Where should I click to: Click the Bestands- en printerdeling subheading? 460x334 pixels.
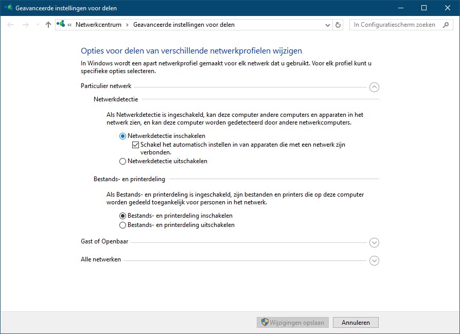tap(129, 179)
